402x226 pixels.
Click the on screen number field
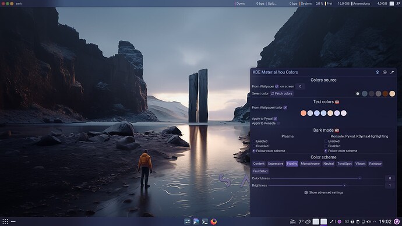point(300,86)
